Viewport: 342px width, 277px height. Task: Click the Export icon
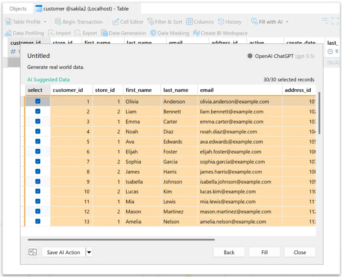(x=78, y=33)
